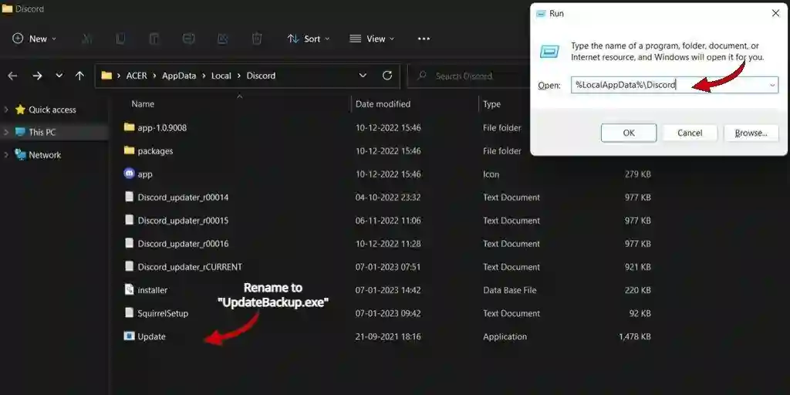The image size is (790, 395).
Task: Select Quick access in sidebar
Action: coord(52,110)
